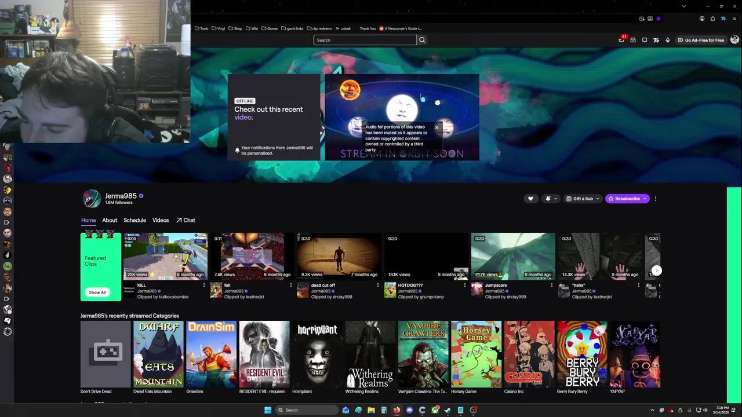The width and height of the screenshot is (742, 417).
Task: Open the pop-out Chat tab
Action: 185,220
